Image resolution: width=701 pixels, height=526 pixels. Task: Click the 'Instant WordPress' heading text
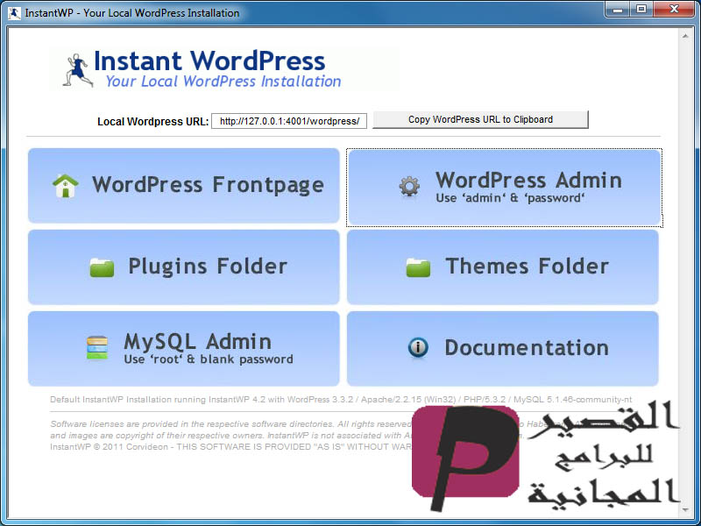[209, 60]
